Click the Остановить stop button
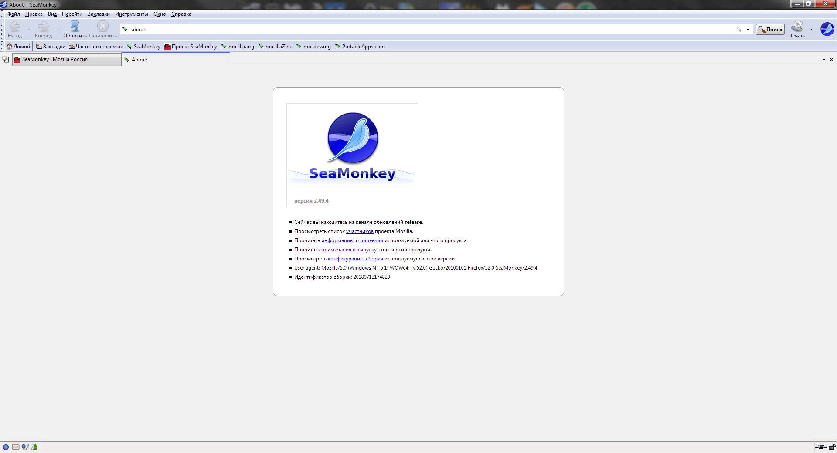This screenshot has width=837, height=453. (103, 30)
